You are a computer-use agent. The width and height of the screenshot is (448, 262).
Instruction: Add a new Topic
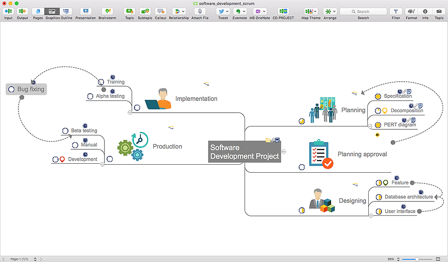click(129, 12)
